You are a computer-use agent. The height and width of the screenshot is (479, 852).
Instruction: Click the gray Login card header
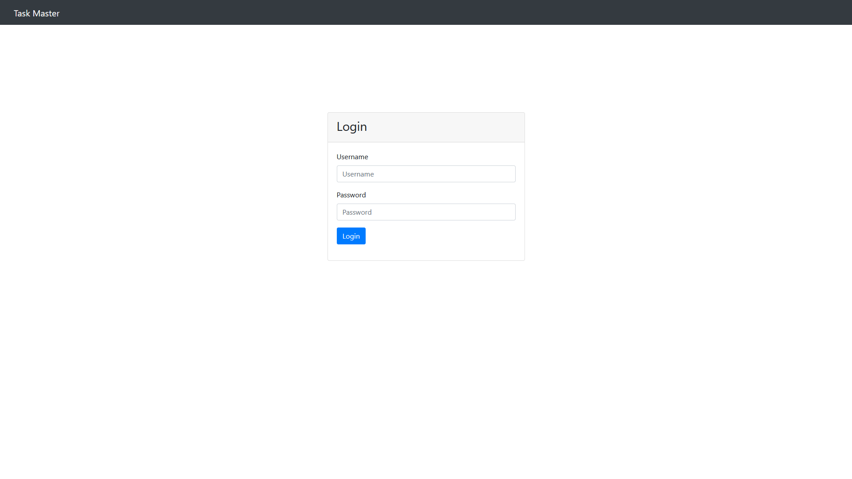444,127
